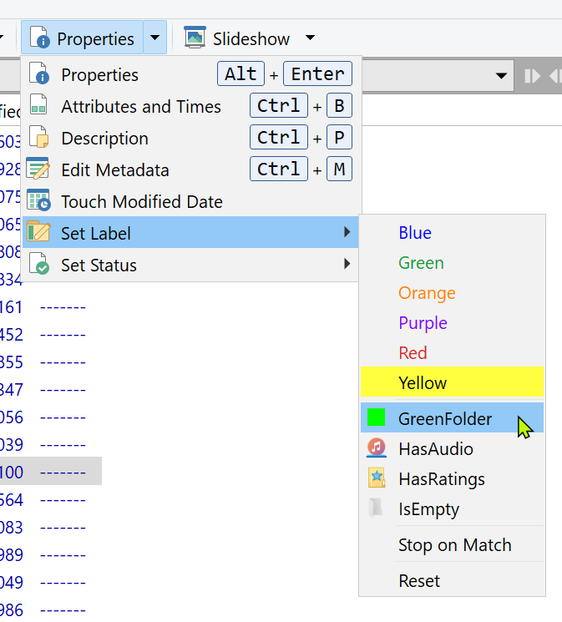Click the row ending in 161

(43, 307)
